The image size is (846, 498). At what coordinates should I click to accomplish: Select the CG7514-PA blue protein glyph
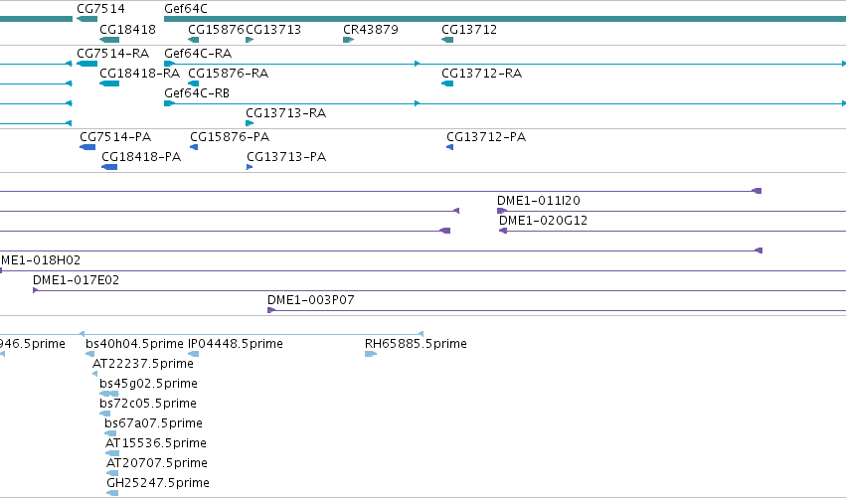[x=87, y=147]
